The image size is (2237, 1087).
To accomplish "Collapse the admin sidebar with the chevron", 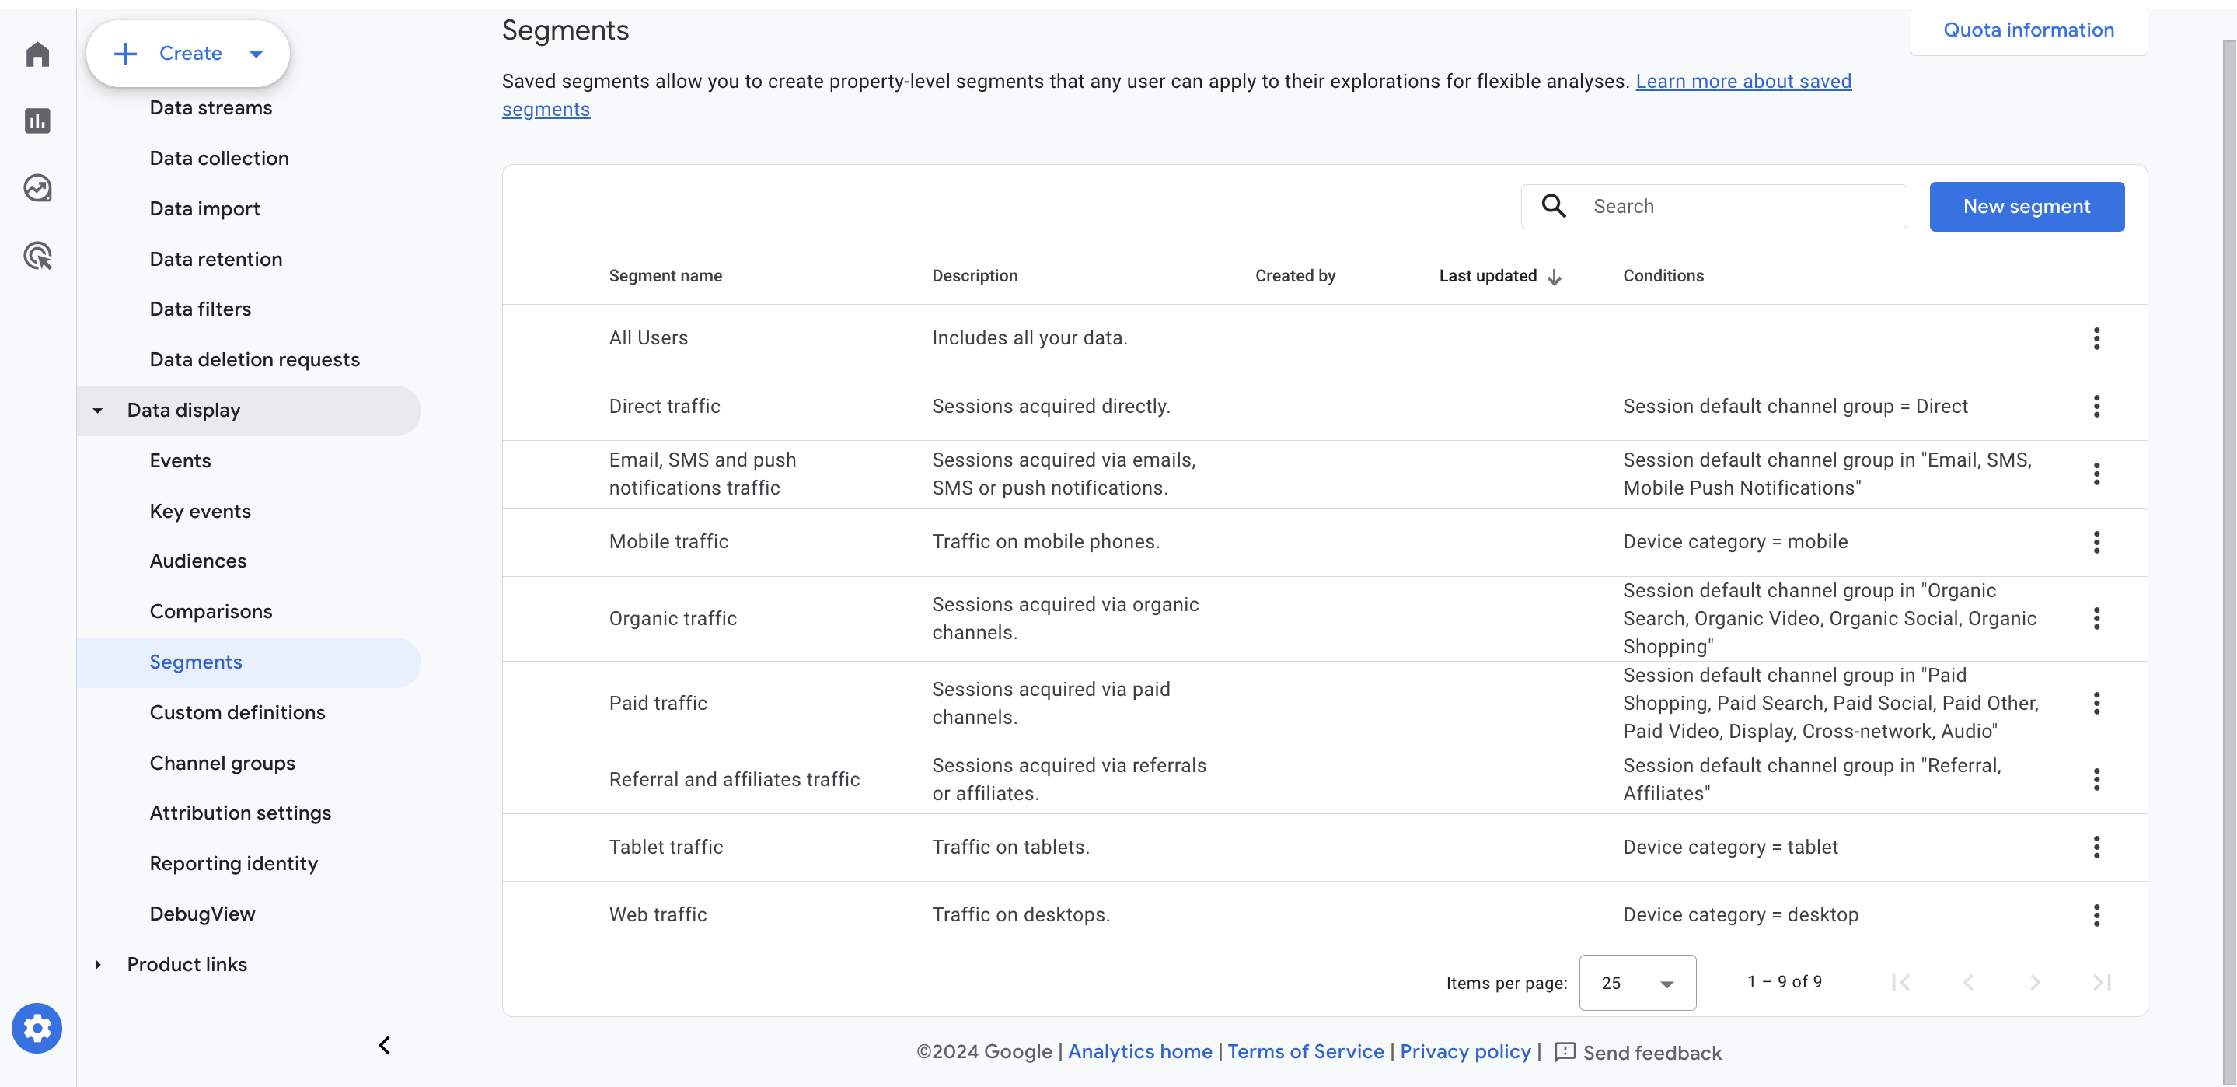I will pos(385,1044).
